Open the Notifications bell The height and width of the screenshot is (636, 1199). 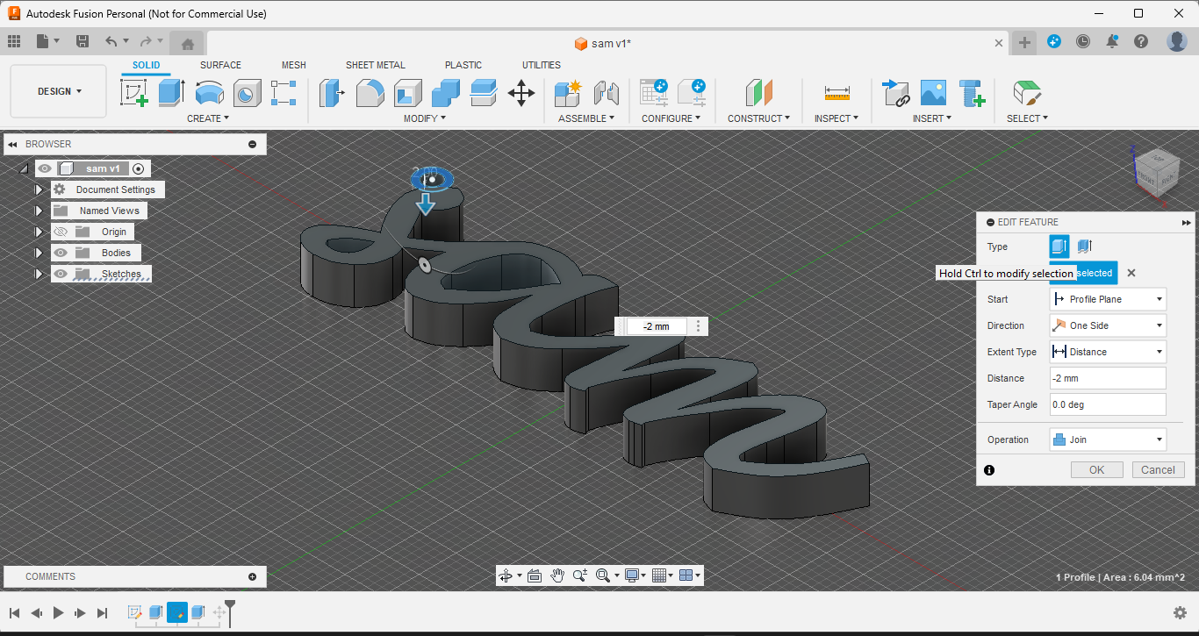click(1112, 41)
